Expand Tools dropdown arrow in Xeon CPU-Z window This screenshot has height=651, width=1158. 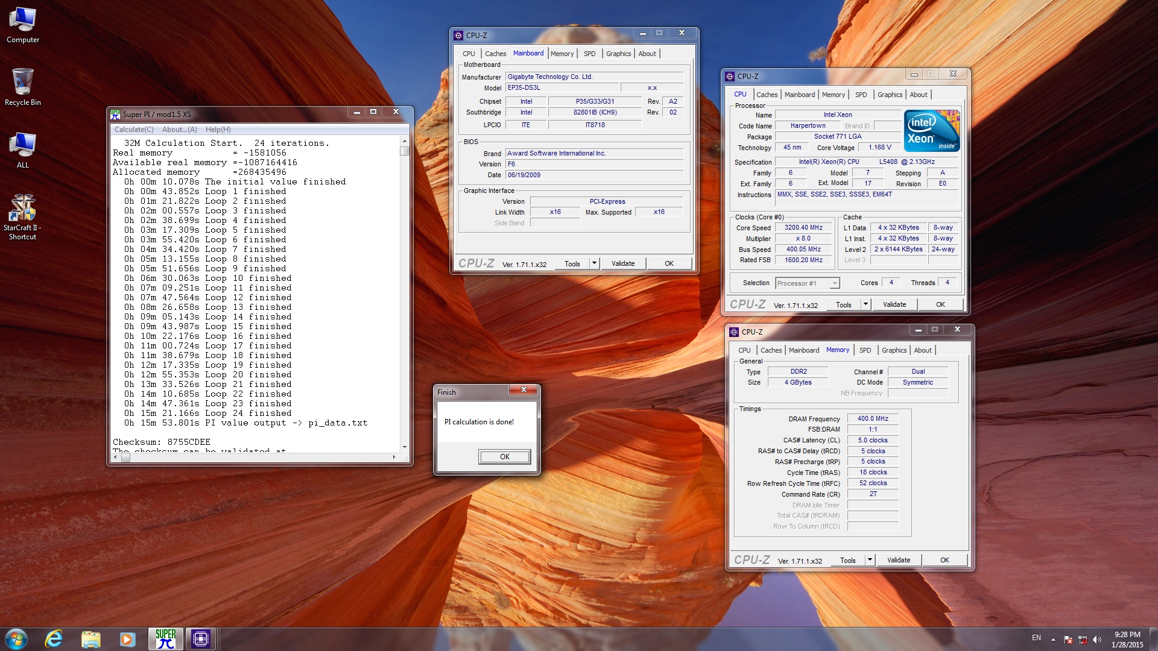pos(865,304)
